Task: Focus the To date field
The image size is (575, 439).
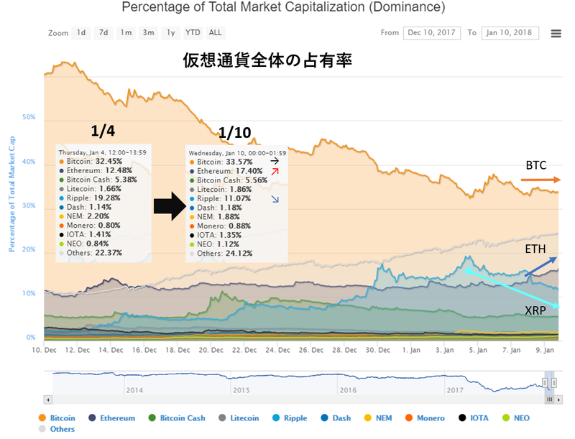Action: point(510,33)
